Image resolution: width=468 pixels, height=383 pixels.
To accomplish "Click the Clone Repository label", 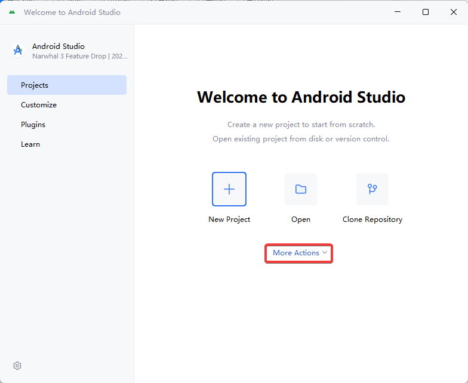I will click(x=372, y=220).
